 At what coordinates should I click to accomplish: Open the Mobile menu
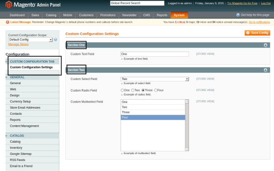click(x=68, y=15)
